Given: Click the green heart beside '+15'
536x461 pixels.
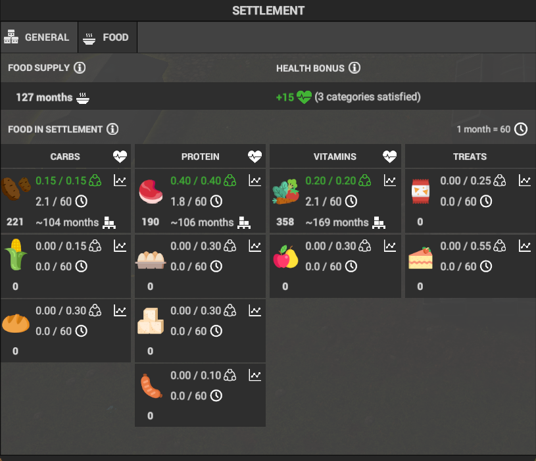Looking at the screenshot, I should [x=304, y=97].
